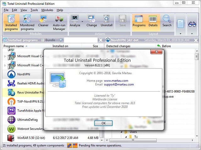
Task: Open the File menu
Action: point(6,10)
